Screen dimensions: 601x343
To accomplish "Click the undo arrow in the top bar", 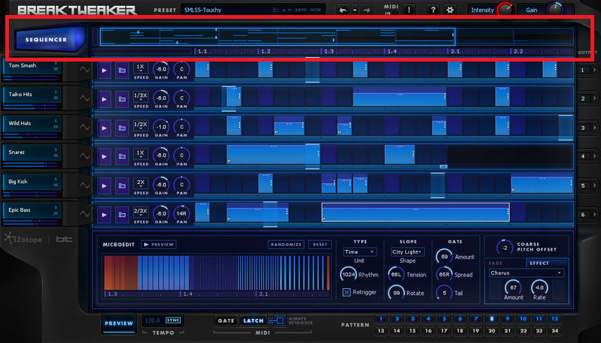I will click(344, 11).
